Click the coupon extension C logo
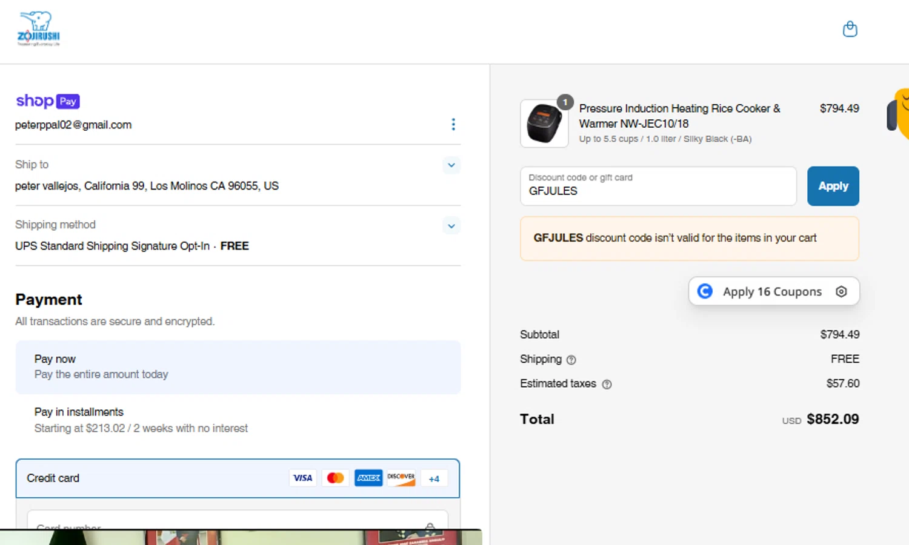This screenshot has width=909, height=545. pyautogui.click(x=705, y=291)
